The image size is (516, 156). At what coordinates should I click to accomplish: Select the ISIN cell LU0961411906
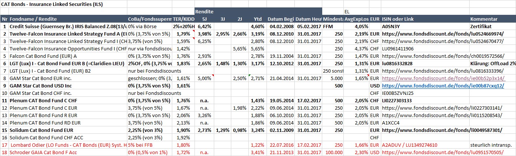[x=398, y=49]
